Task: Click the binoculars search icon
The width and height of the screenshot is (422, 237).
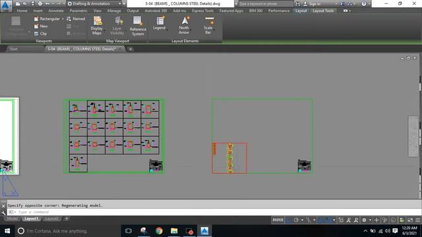Action: click(x=297, y=4)
